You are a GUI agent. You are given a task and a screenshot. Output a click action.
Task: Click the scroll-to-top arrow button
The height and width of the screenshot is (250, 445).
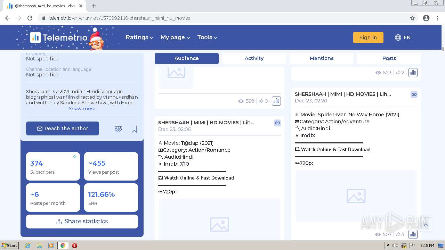point(426,225)
